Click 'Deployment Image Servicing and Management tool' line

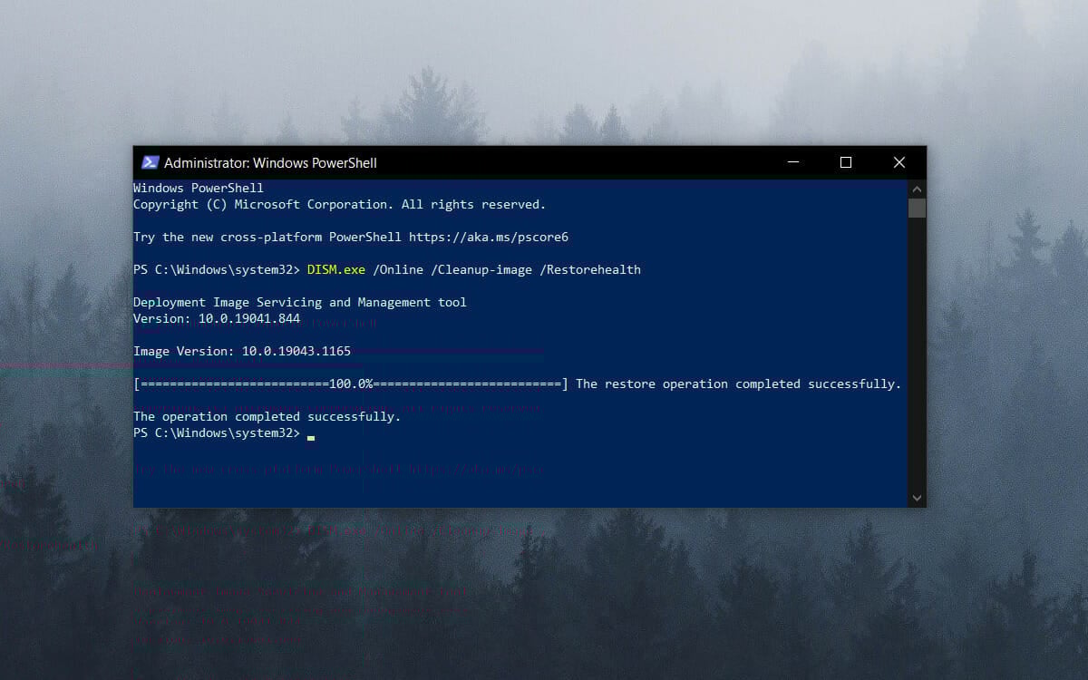point(300,303)
